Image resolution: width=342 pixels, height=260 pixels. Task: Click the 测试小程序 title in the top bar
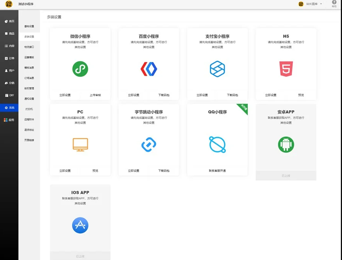[x=26, y=4]
